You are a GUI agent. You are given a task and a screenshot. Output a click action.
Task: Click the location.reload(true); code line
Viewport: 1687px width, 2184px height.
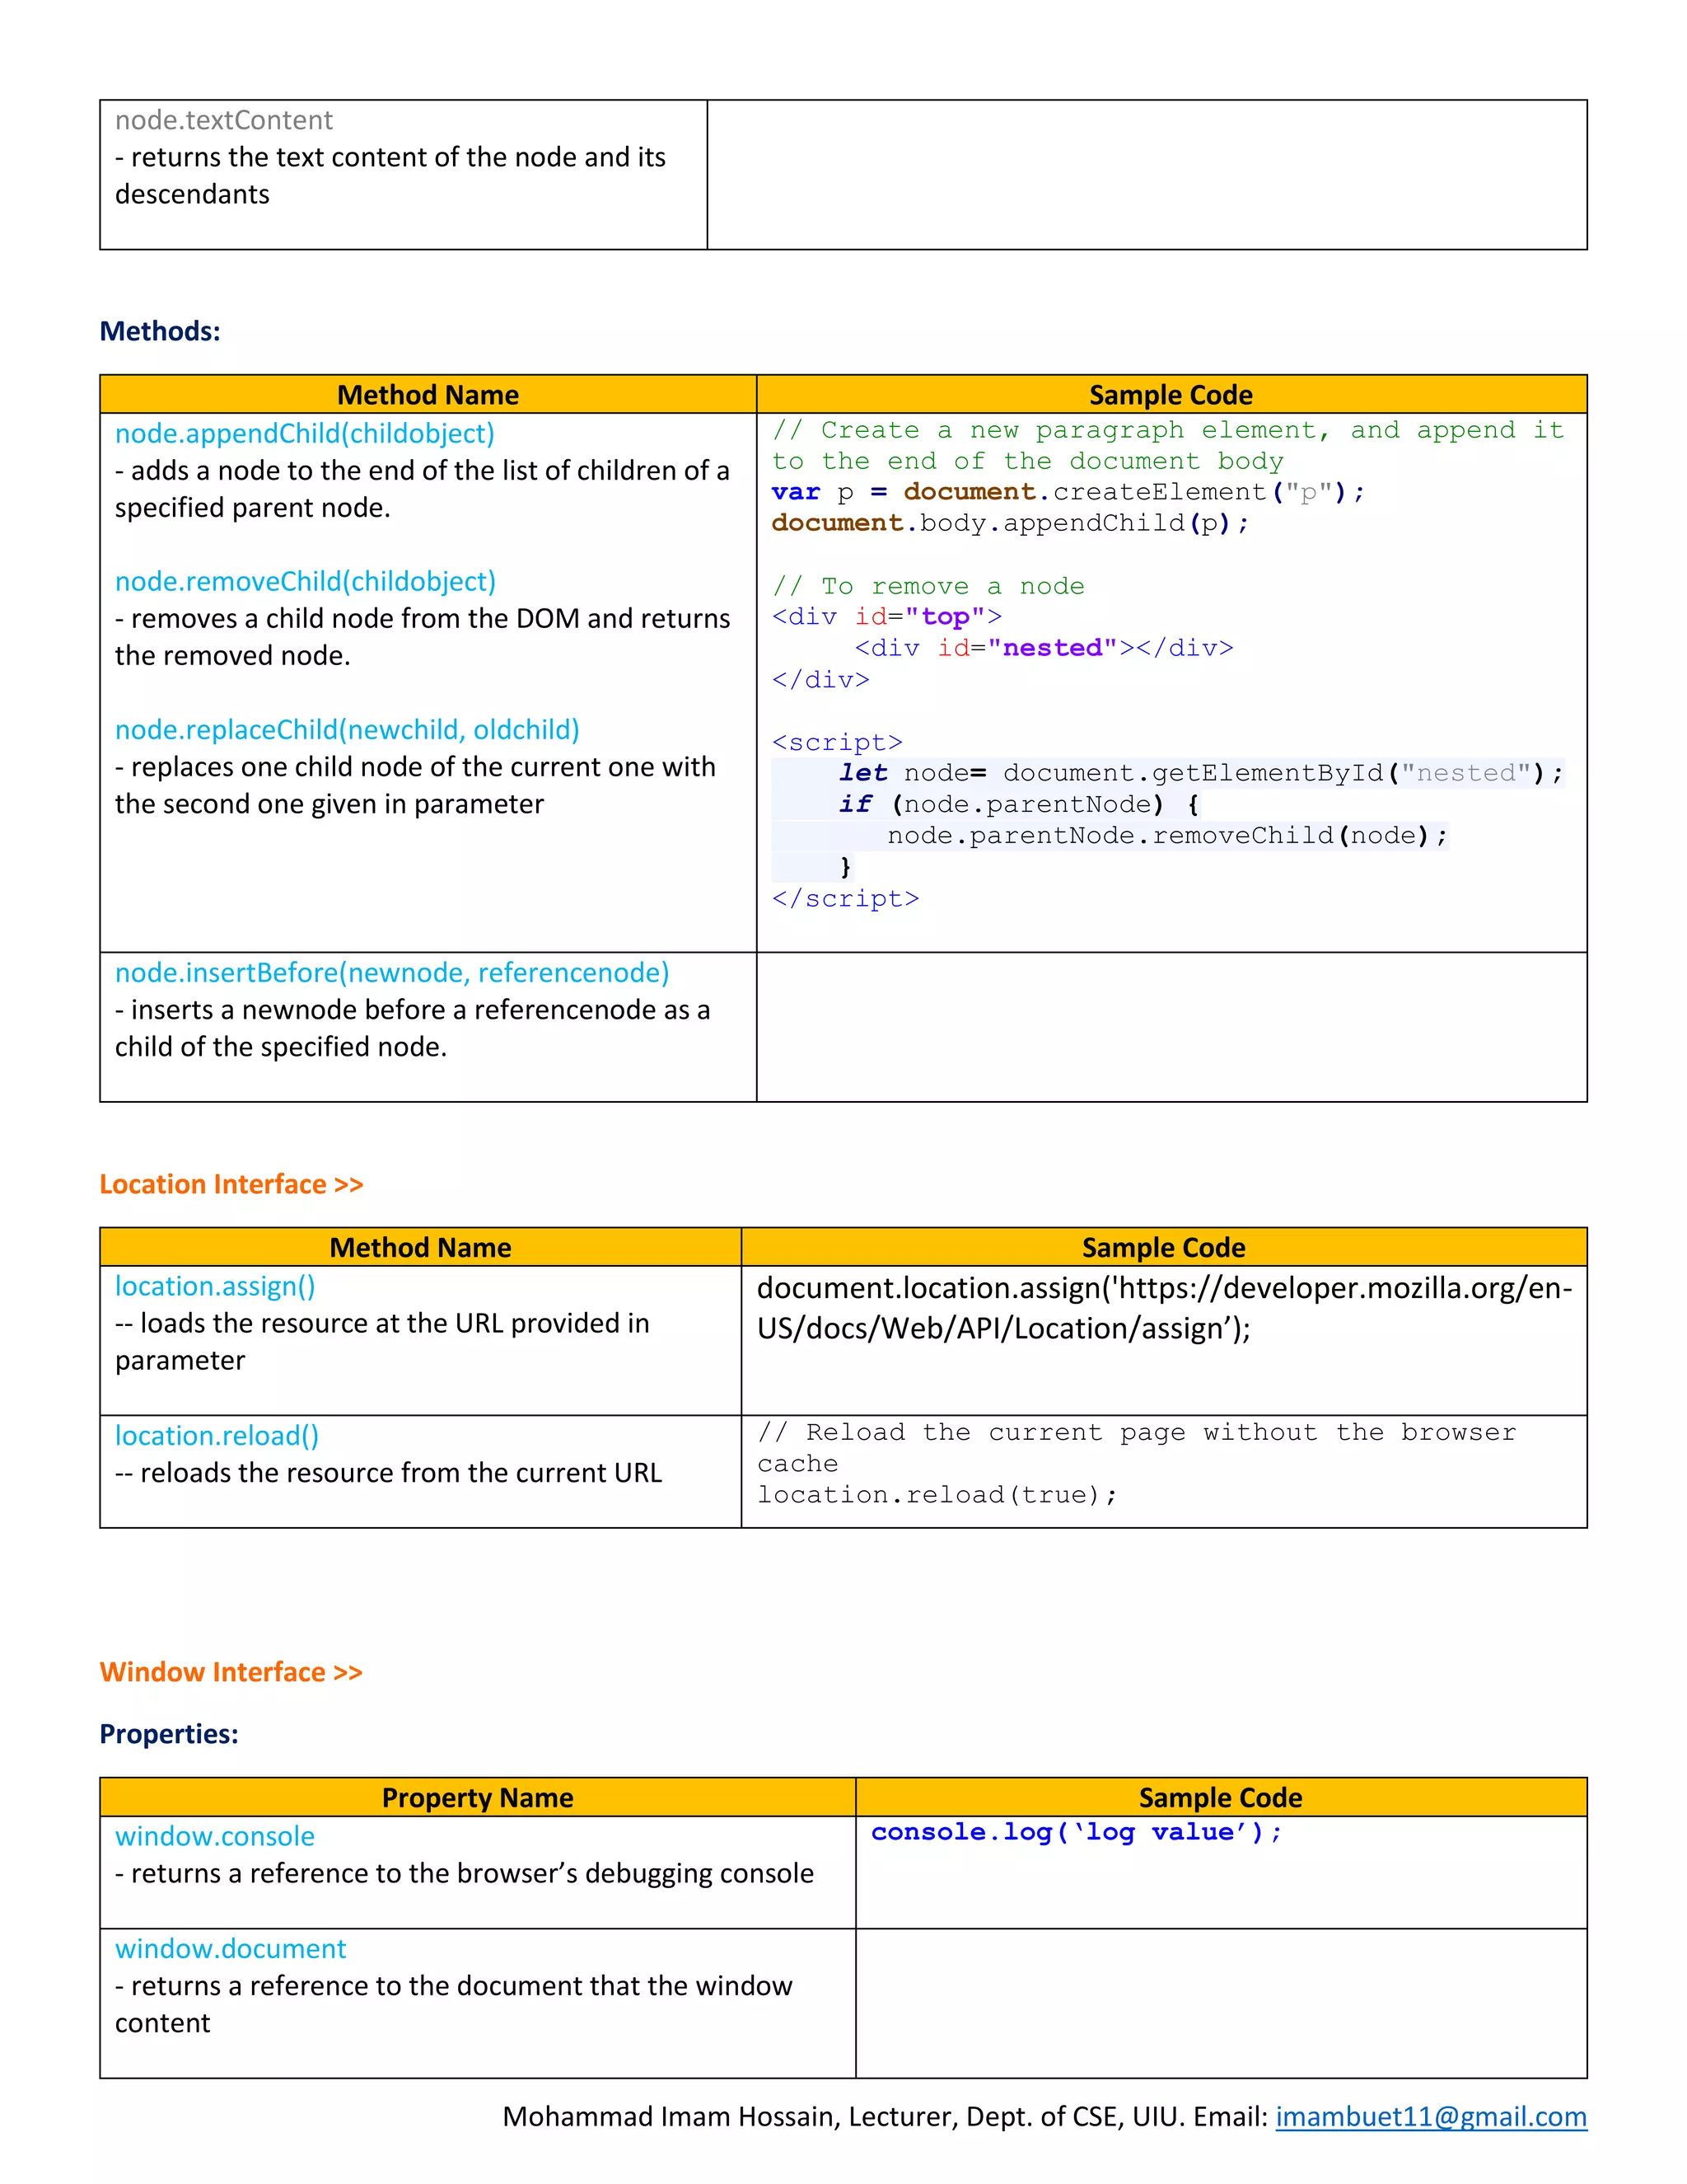[937, 1495]
